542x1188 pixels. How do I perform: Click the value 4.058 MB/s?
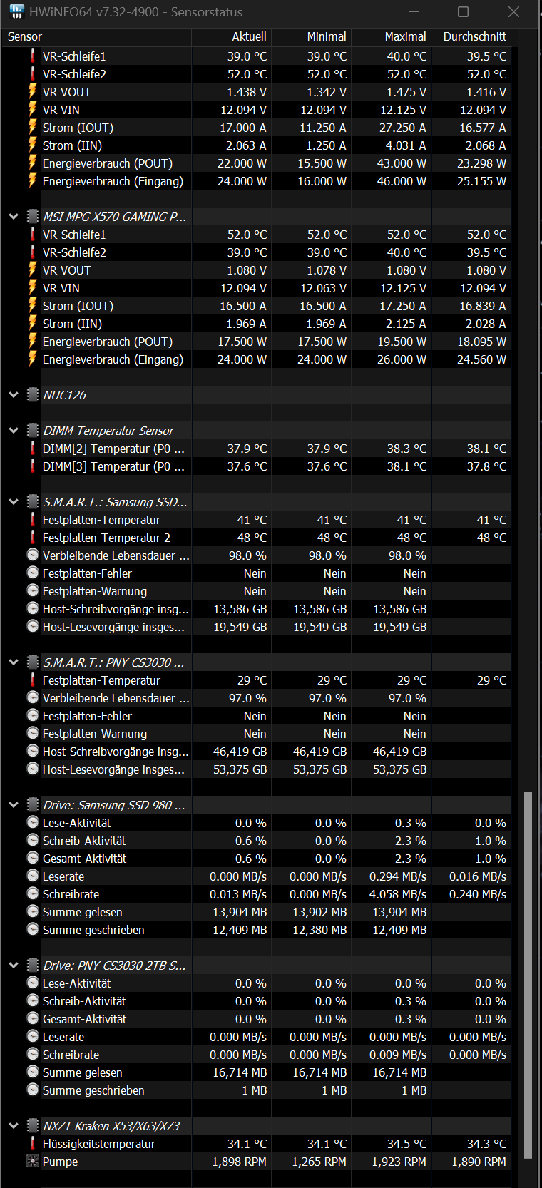point(398,894)
